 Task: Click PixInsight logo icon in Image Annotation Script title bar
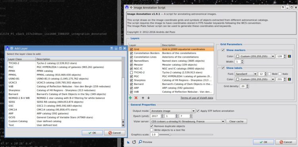tap(127, 8)
